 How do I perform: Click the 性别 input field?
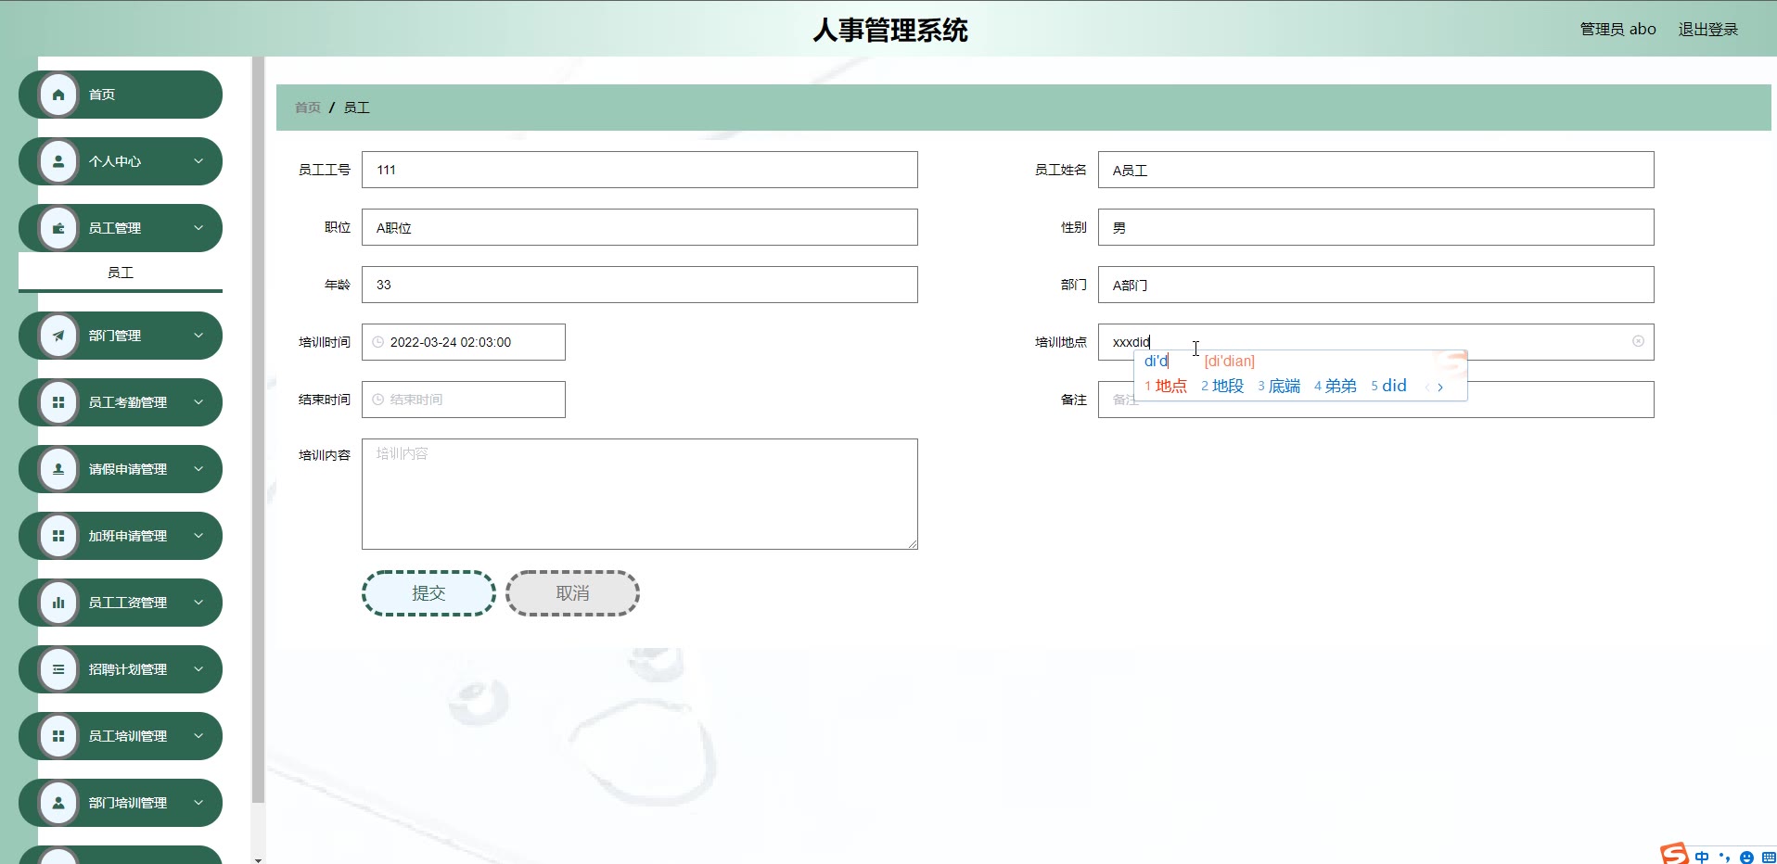1376,227
